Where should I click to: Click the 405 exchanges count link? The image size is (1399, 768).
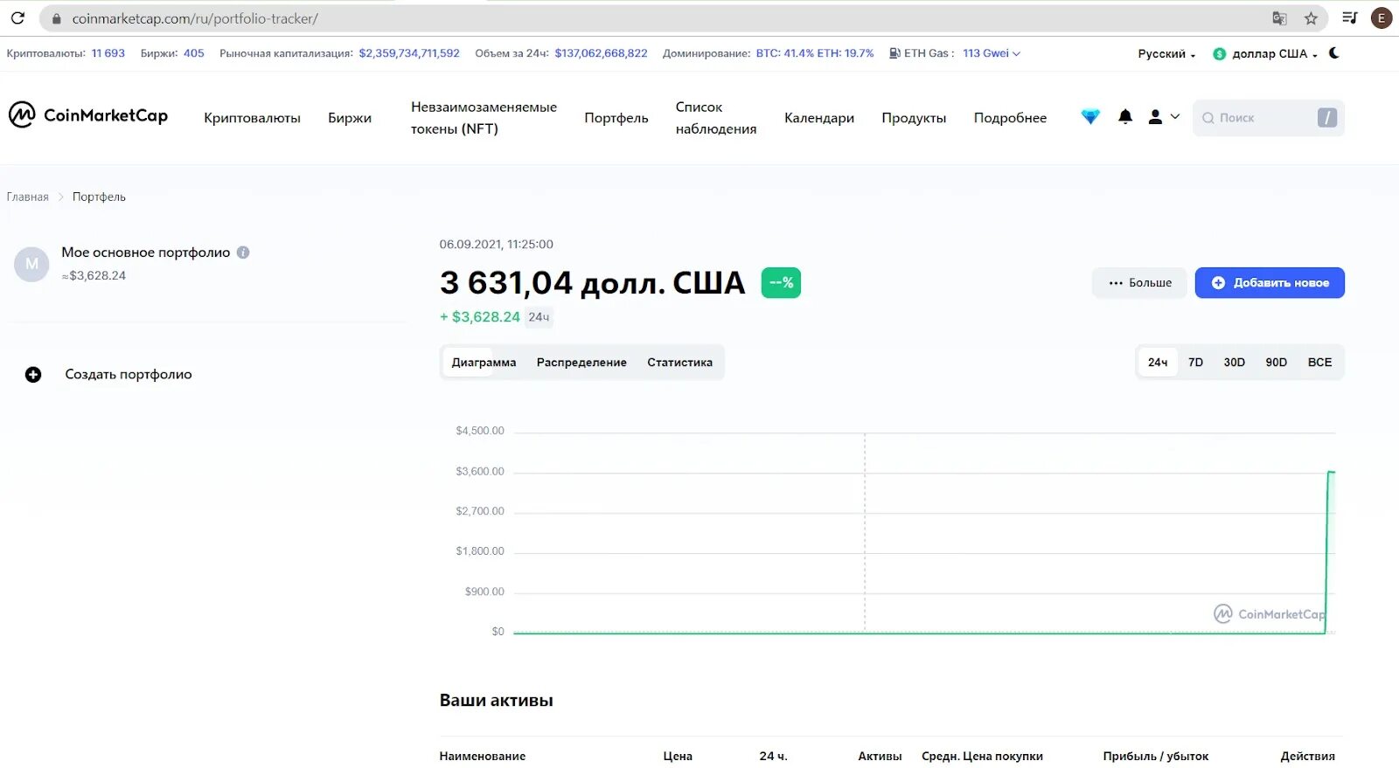[x=194, y=53]
